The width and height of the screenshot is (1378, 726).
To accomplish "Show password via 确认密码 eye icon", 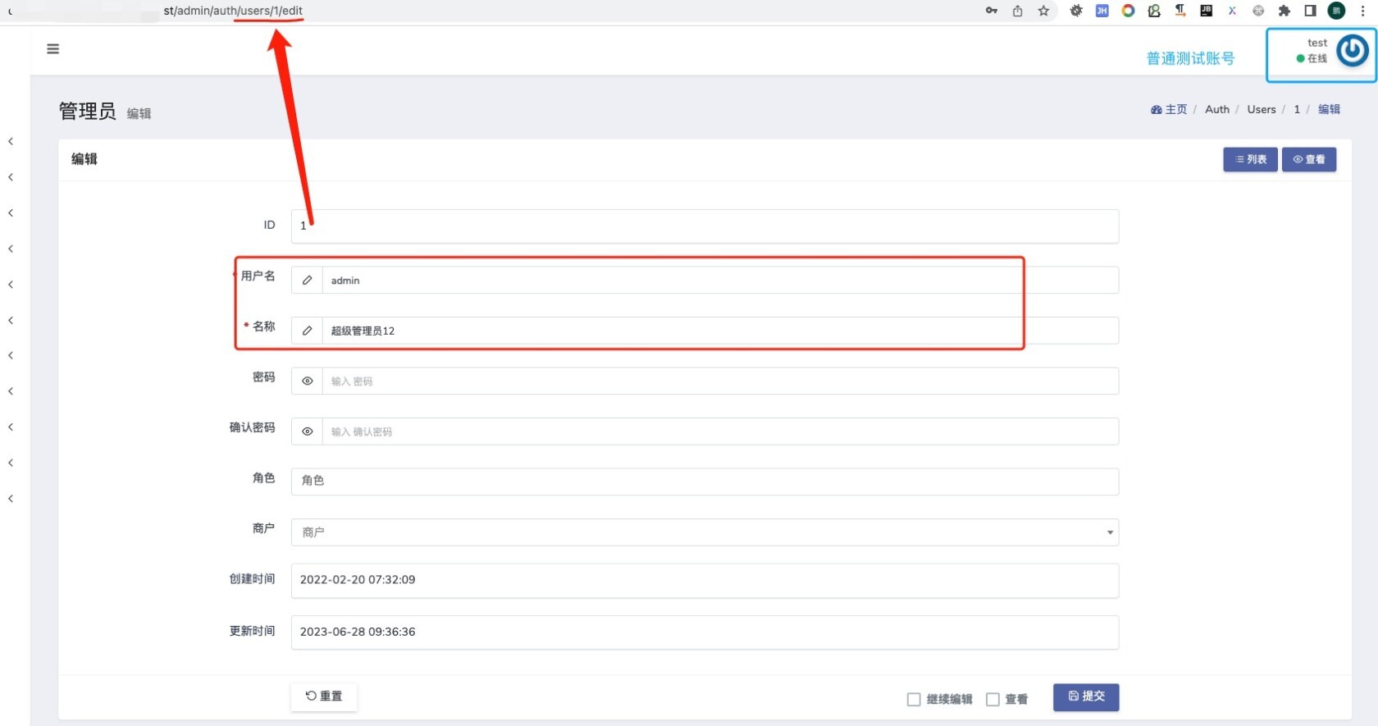I will [307, 431].
